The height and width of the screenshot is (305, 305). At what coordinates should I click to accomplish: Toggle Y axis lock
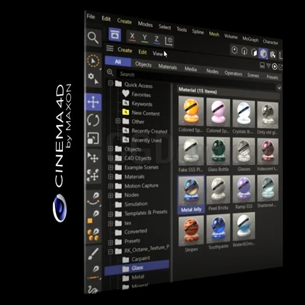(x=145, y=38)
